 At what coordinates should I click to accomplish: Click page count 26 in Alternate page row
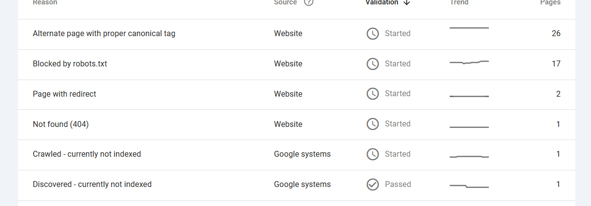click(556, 34)
